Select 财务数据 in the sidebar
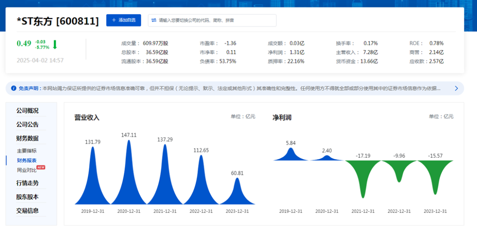 tap(27, 139)
